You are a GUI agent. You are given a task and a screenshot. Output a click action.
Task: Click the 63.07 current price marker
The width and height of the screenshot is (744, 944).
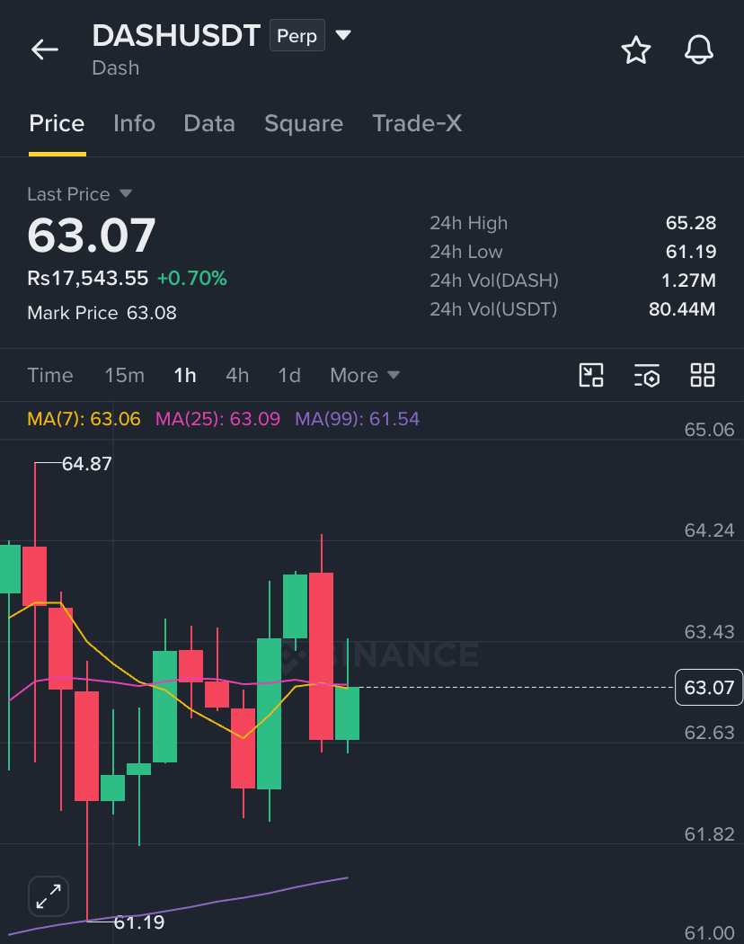pyautogui.click(x=709, y=688)
